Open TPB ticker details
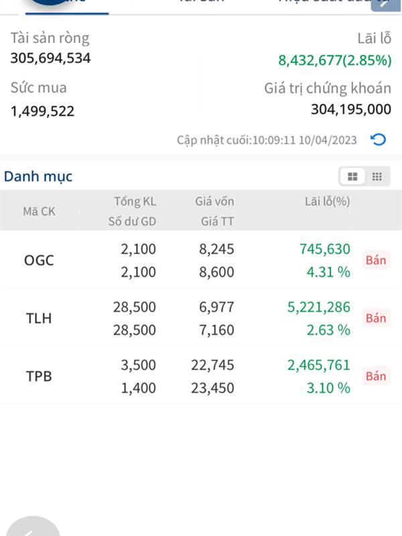 (39, 376)
